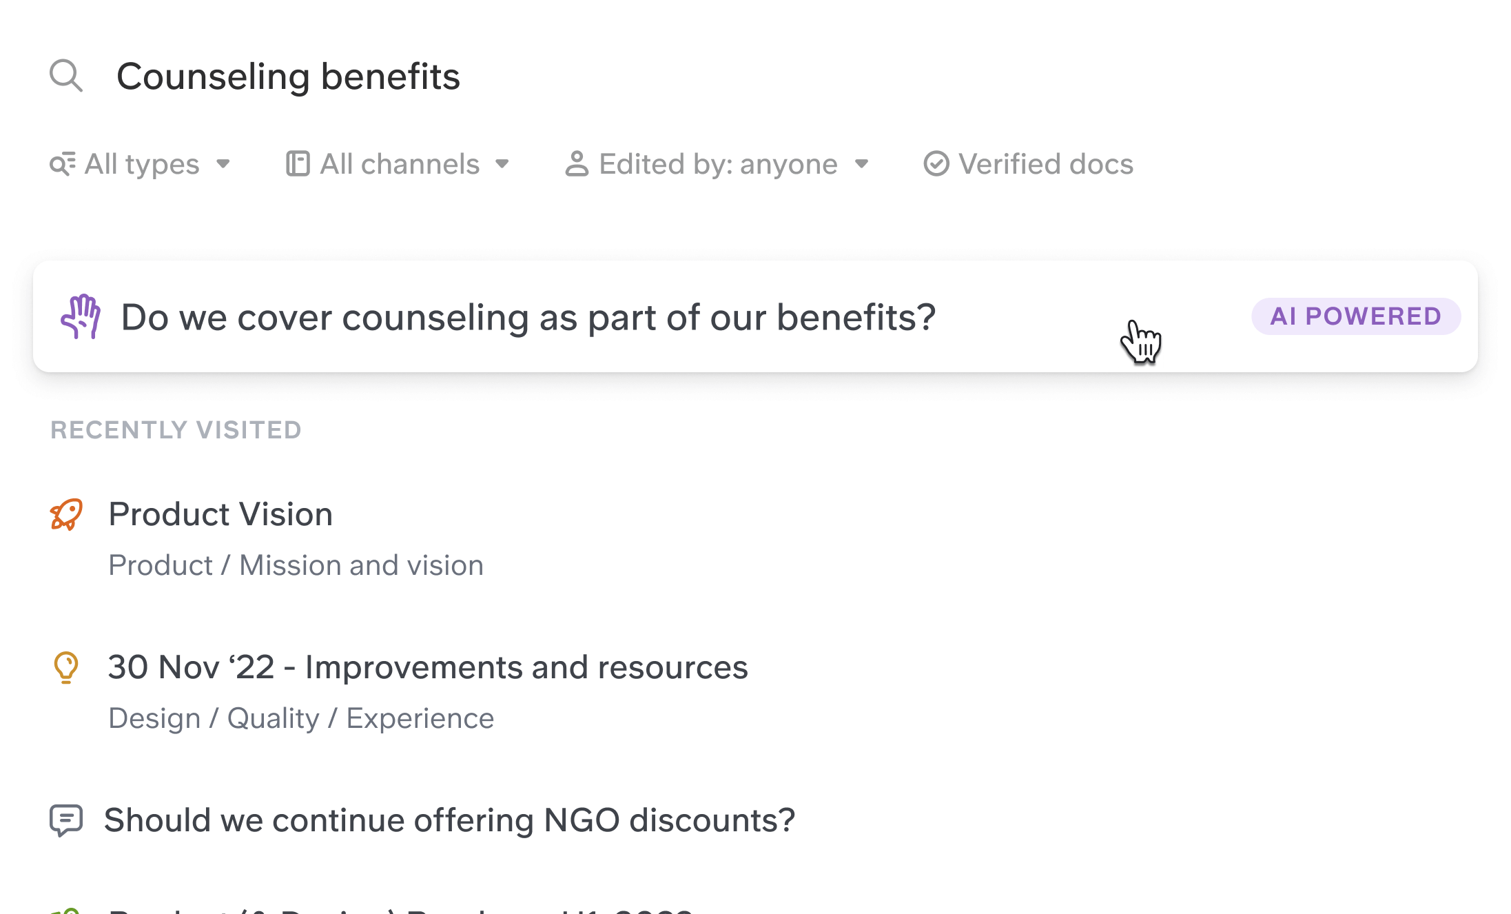Open 30 Nov '22 Improvements and resources
Image resolution: width=1511 pixels, height=914 pixels.
pos(427,667)
